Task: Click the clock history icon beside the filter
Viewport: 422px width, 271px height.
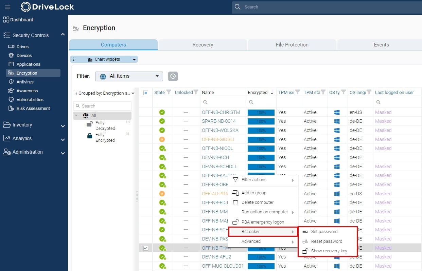Action: (173, 76)
